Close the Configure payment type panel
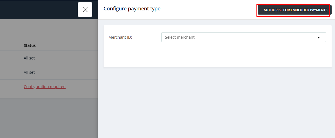 [x=85, y=10]
